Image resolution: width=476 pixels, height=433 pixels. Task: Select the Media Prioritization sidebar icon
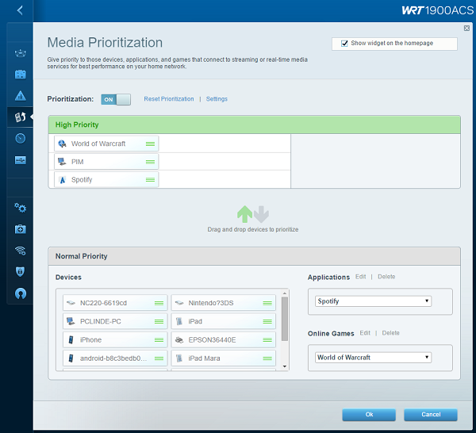coord(21,117)
